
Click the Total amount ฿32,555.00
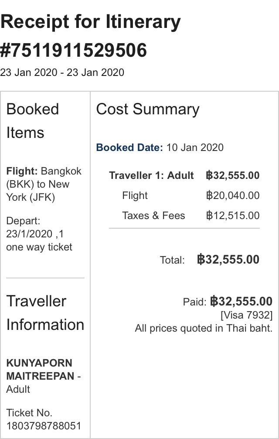(228, 260)
